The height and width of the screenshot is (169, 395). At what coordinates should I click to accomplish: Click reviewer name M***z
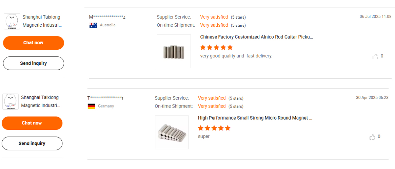coord(107,17)
